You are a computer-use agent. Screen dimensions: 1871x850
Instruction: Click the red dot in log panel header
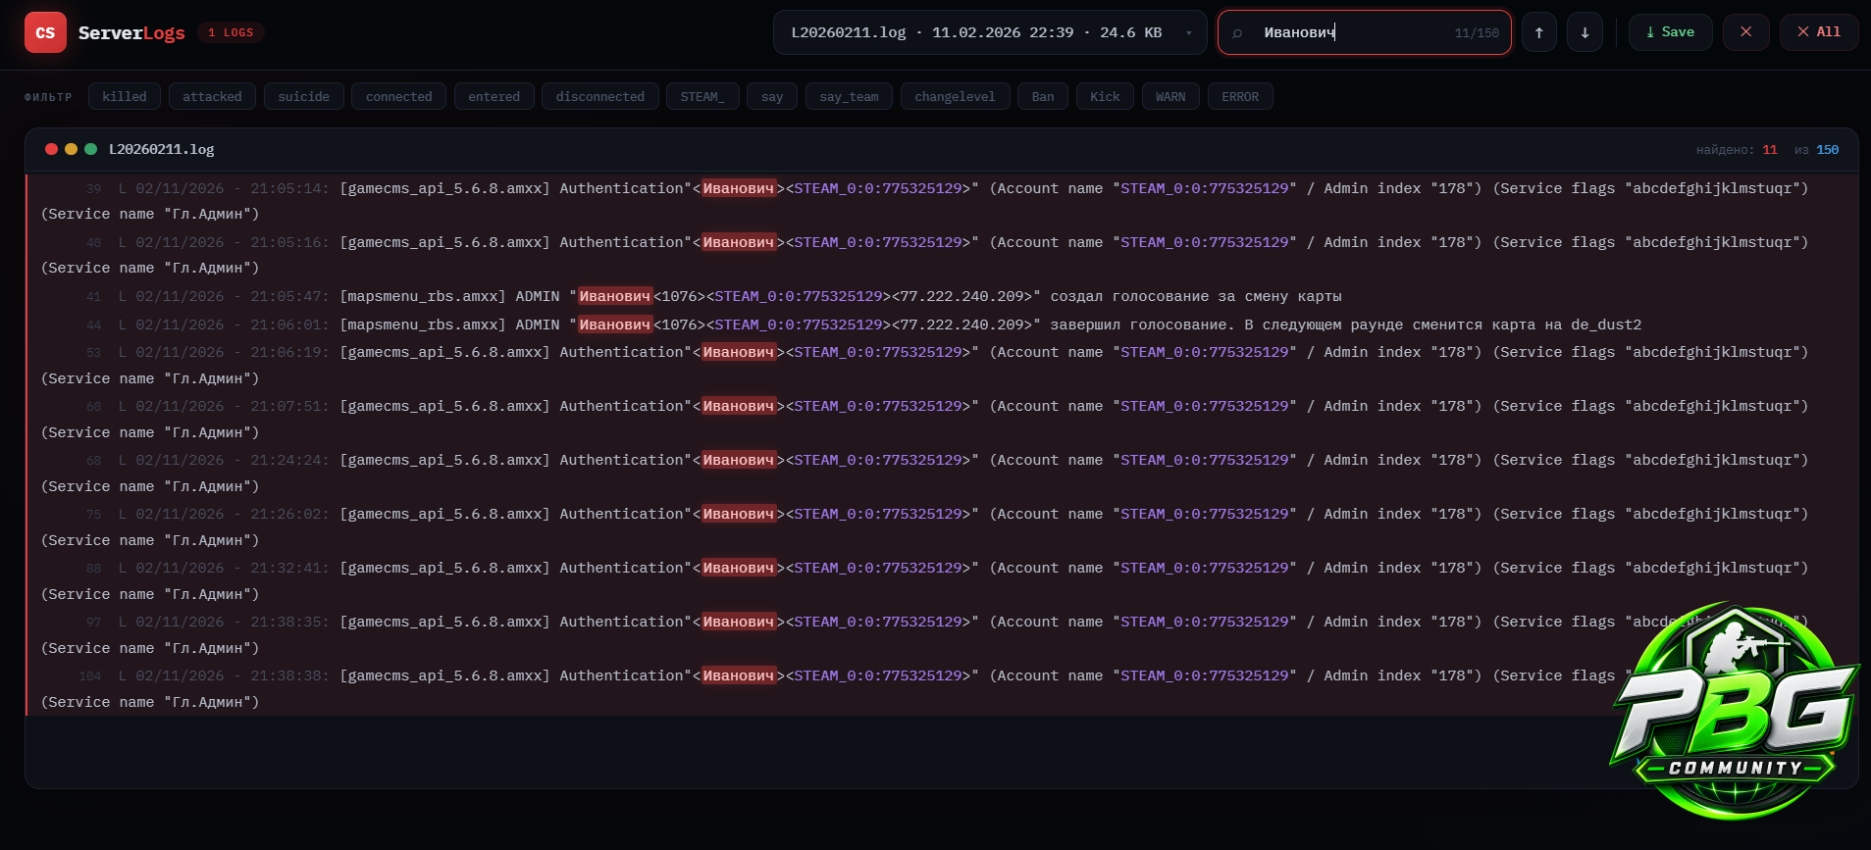[x=51, y=149]
